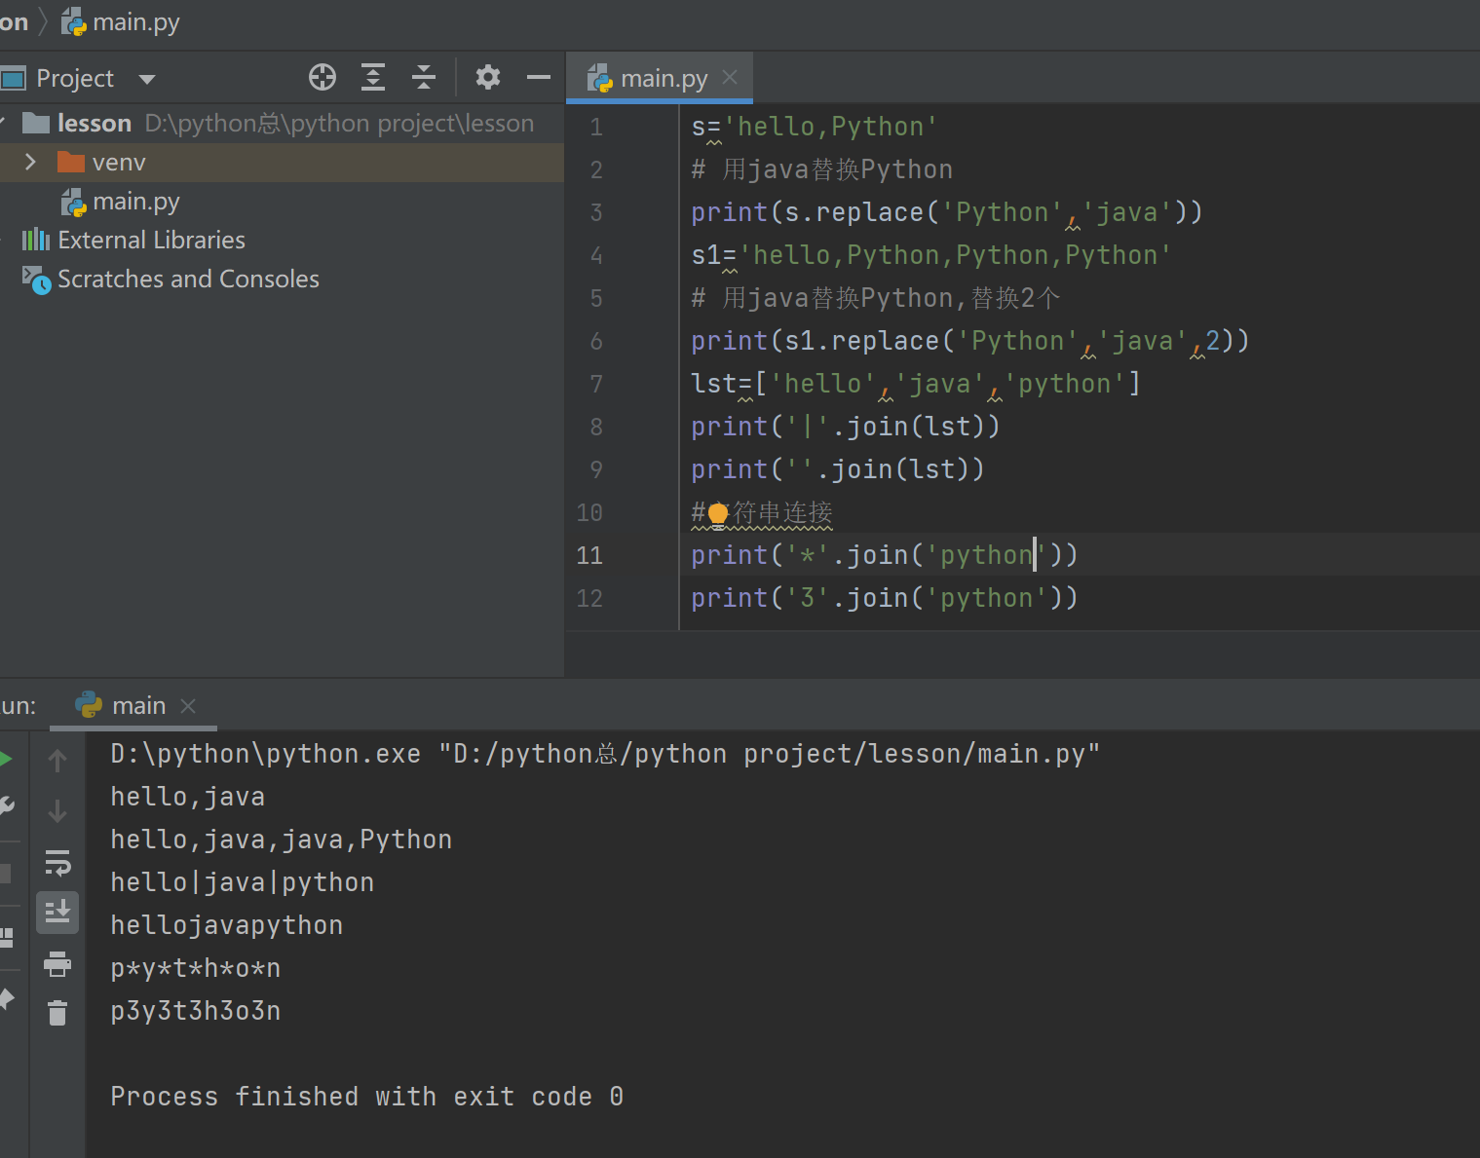Collapse all items in Project panel
Image resolution: width=1480 pixels, height=1158 pixels.
(x=424, y=77)
